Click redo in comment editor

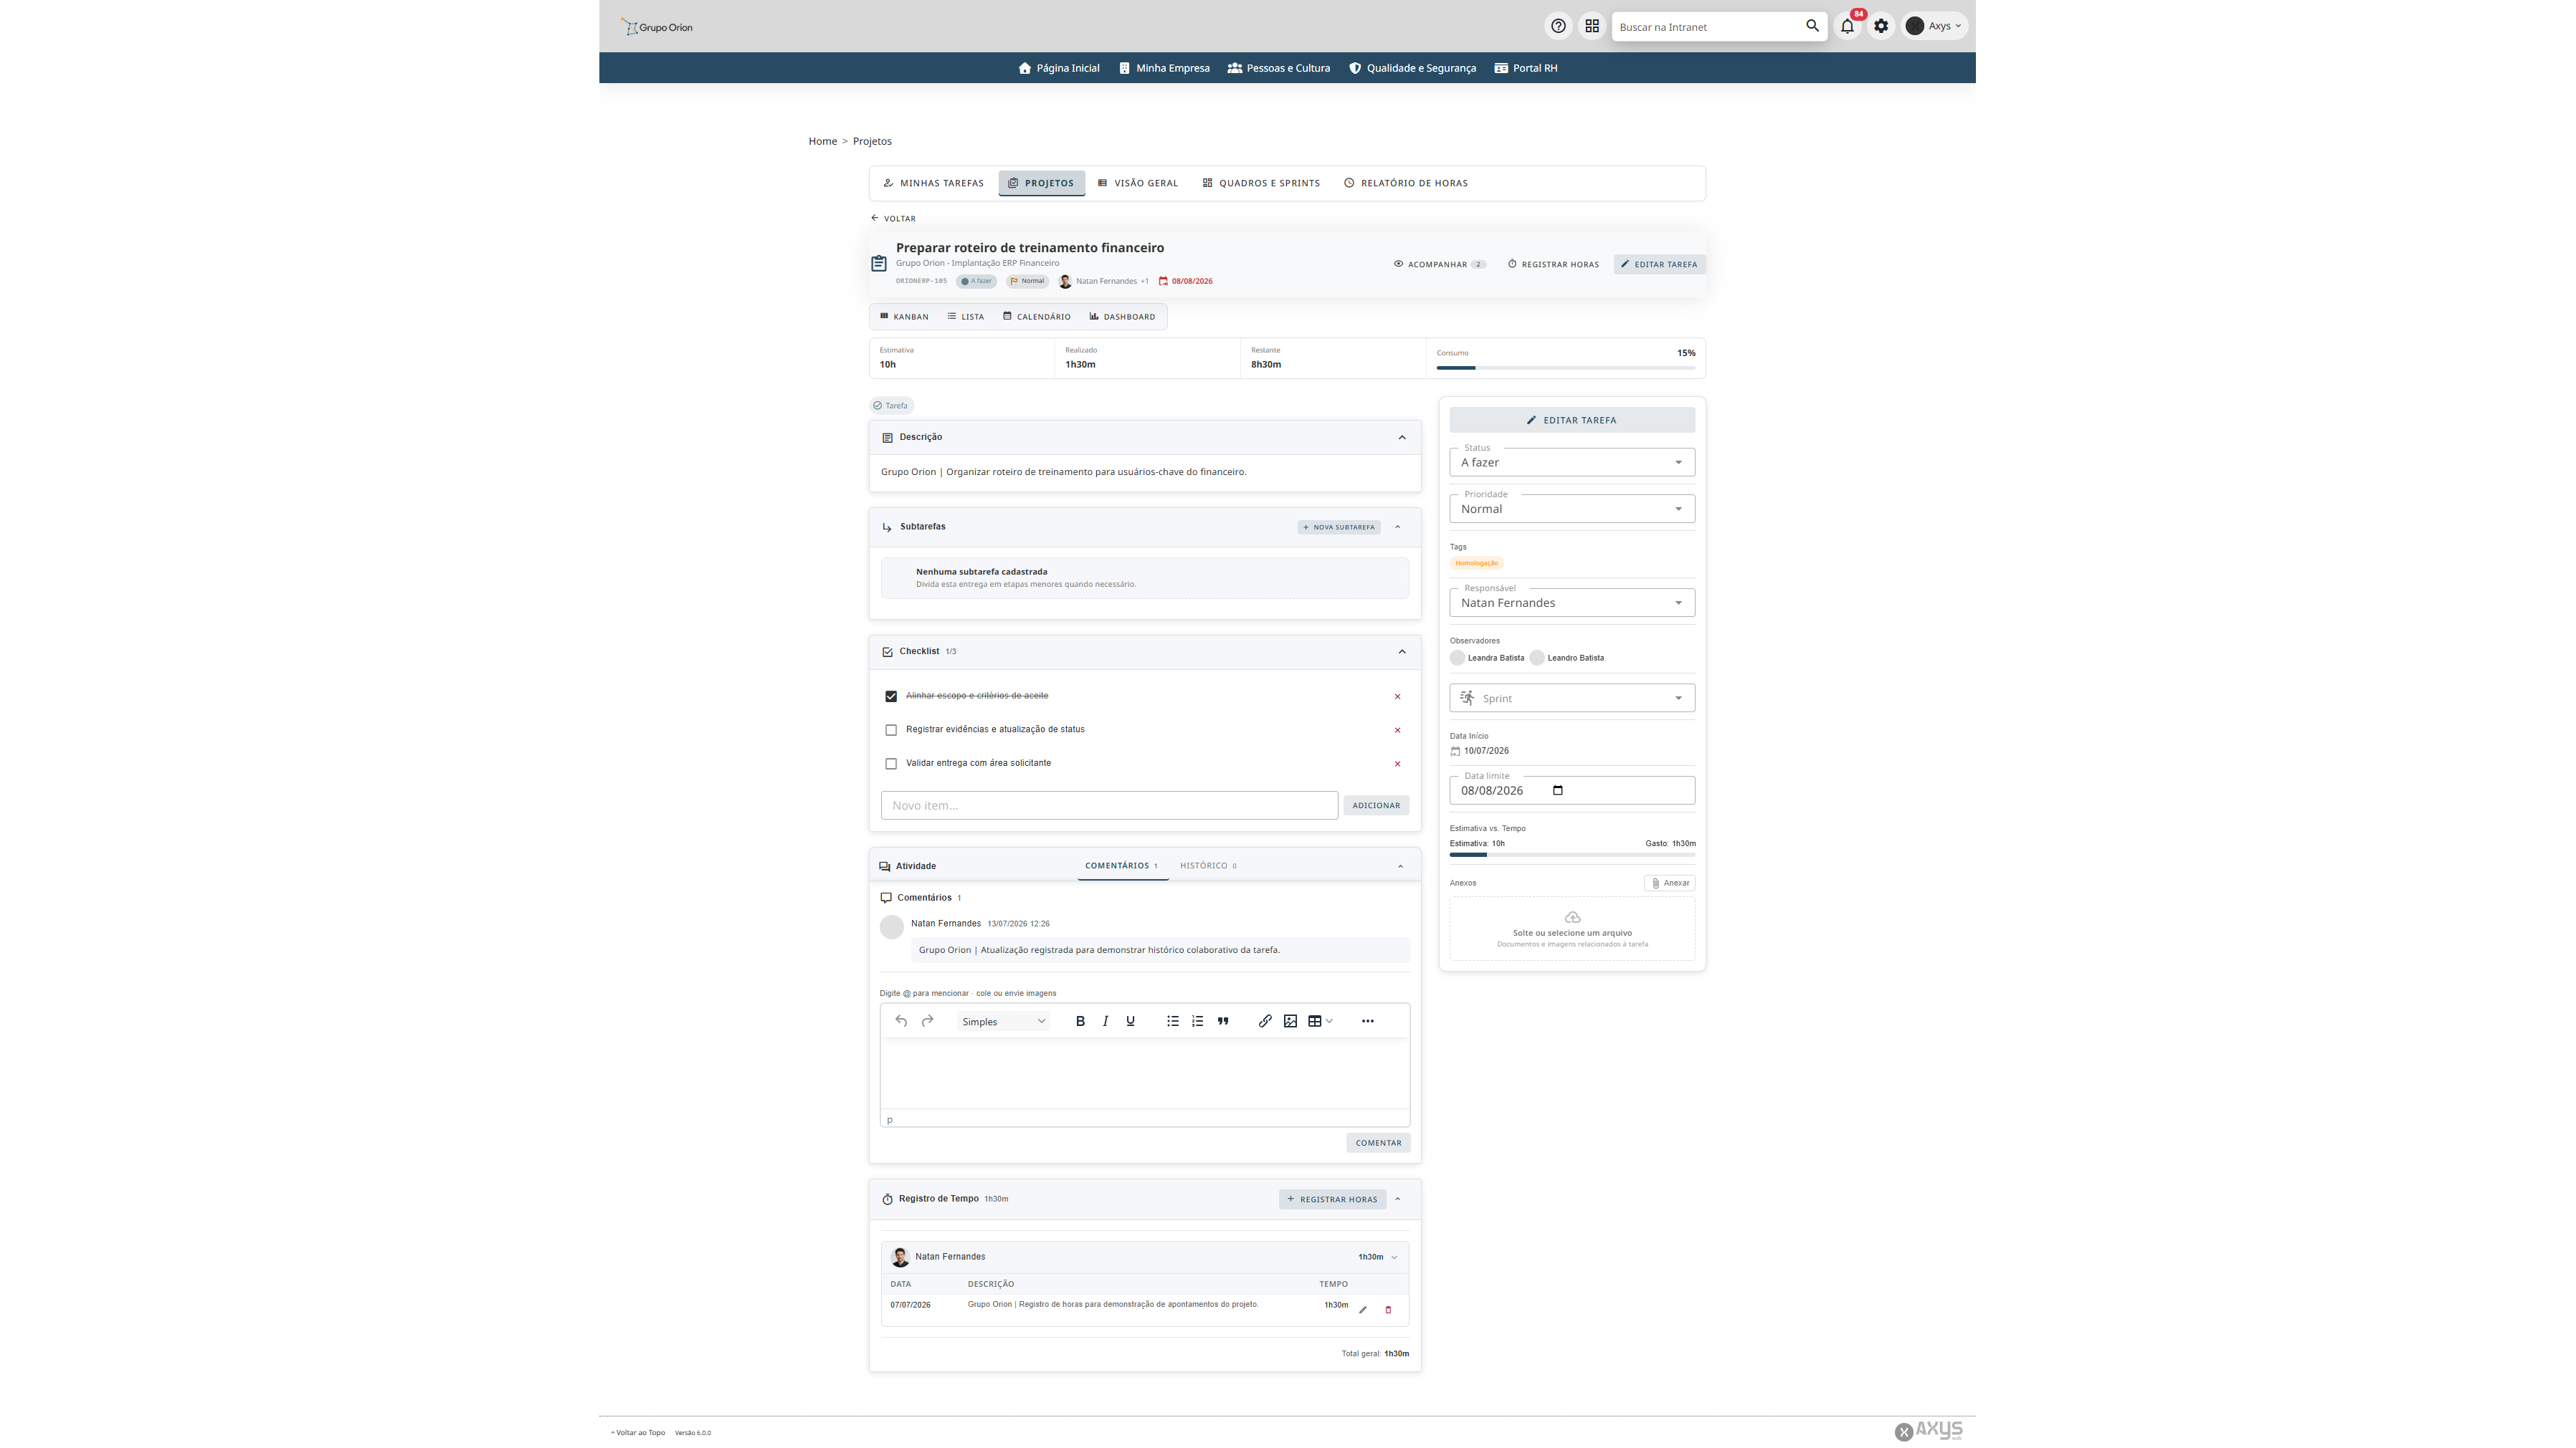(927, 1020)
